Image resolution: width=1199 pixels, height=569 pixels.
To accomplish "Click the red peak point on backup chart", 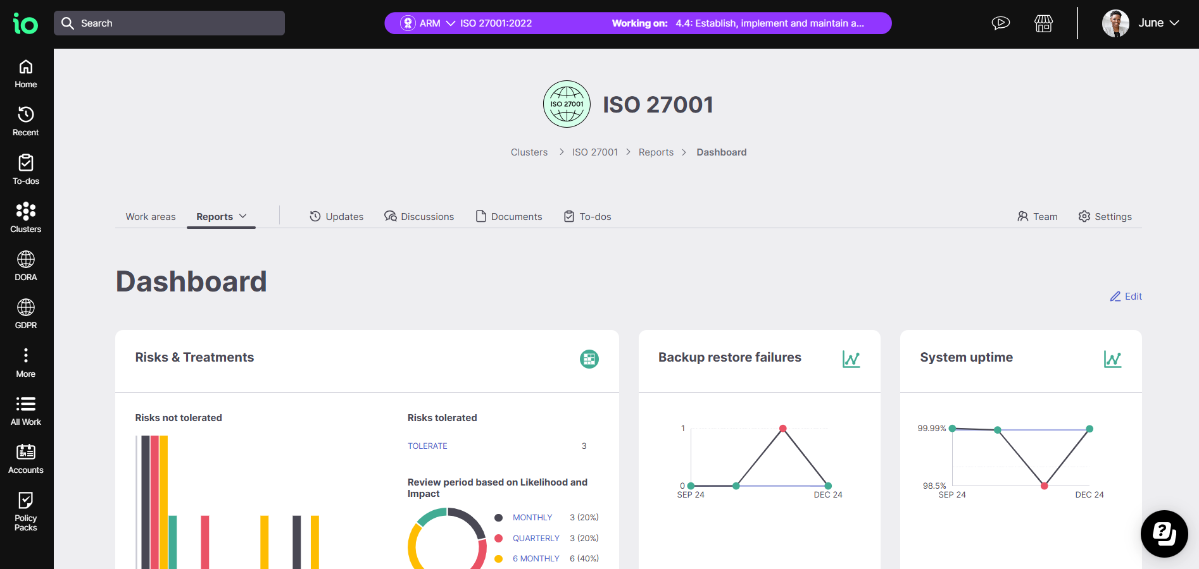I will pyautogui.click(x=783, y=429).
